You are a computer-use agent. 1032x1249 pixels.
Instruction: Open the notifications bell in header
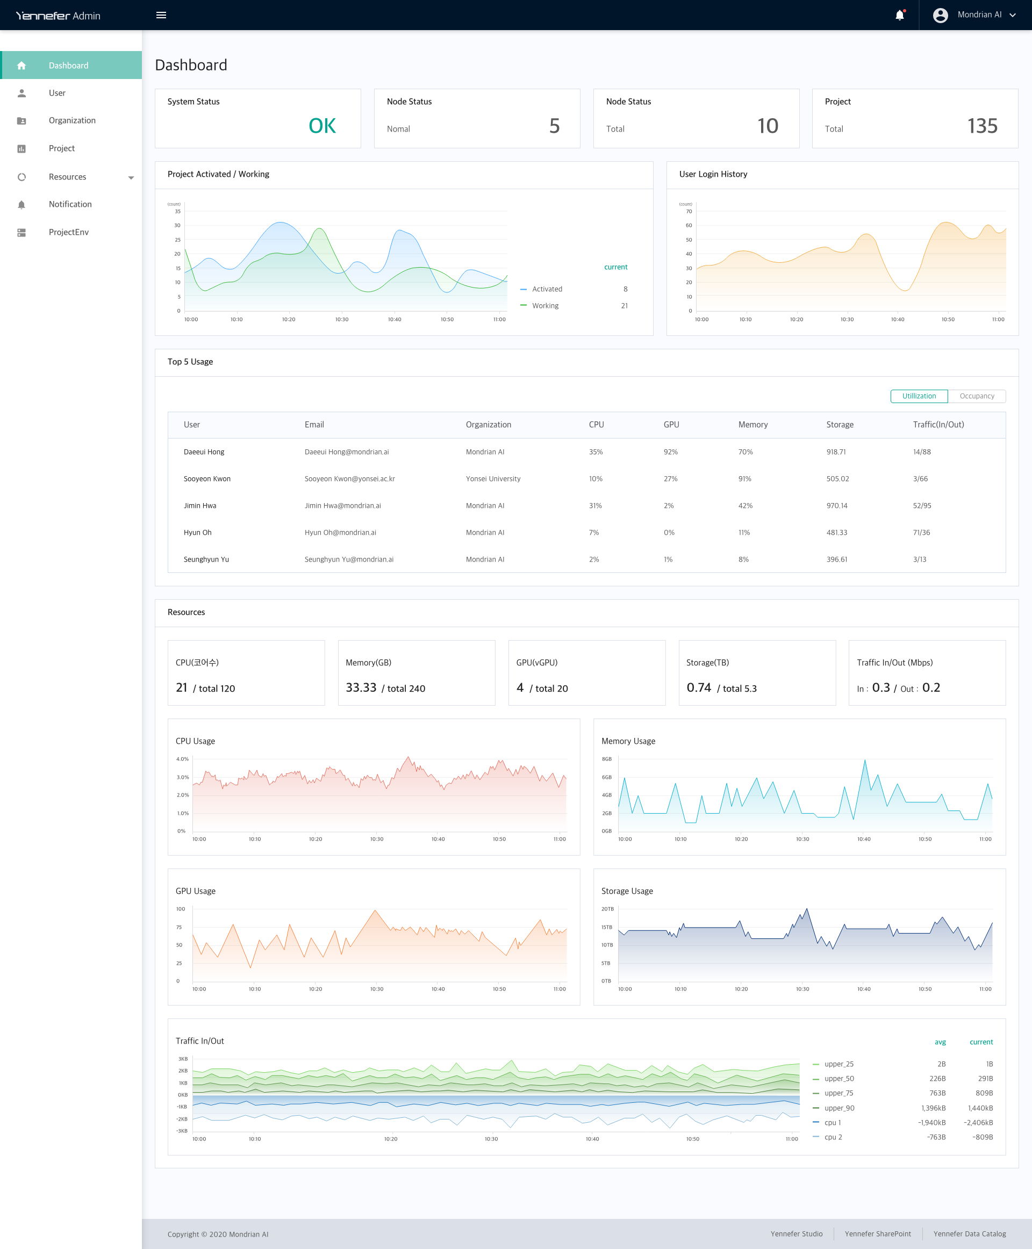pyautogui.click(x=899, y=15)
